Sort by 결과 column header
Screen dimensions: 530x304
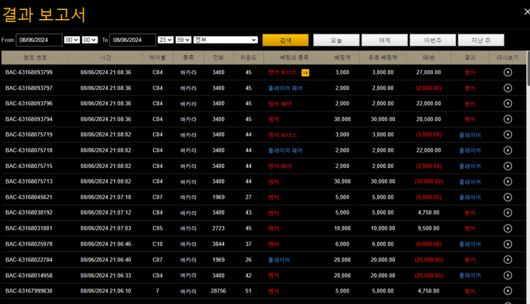[470, 58]
